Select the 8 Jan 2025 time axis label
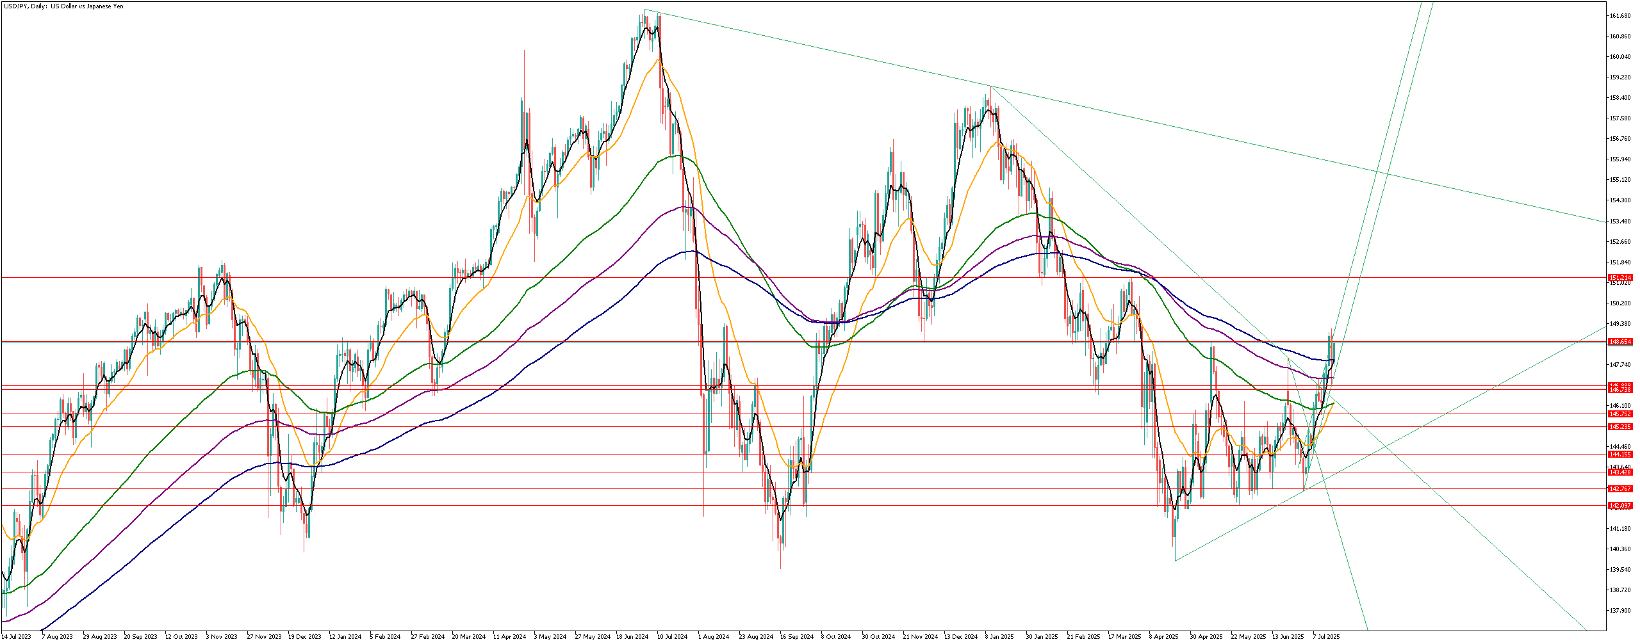 999,637
